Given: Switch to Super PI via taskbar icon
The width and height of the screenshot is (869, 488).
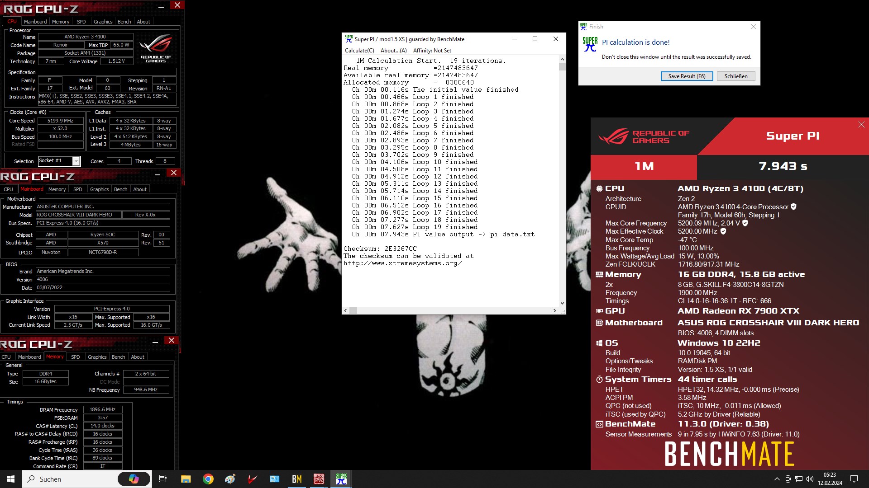Looking at the screenshot, I should [x=341, y=479].
